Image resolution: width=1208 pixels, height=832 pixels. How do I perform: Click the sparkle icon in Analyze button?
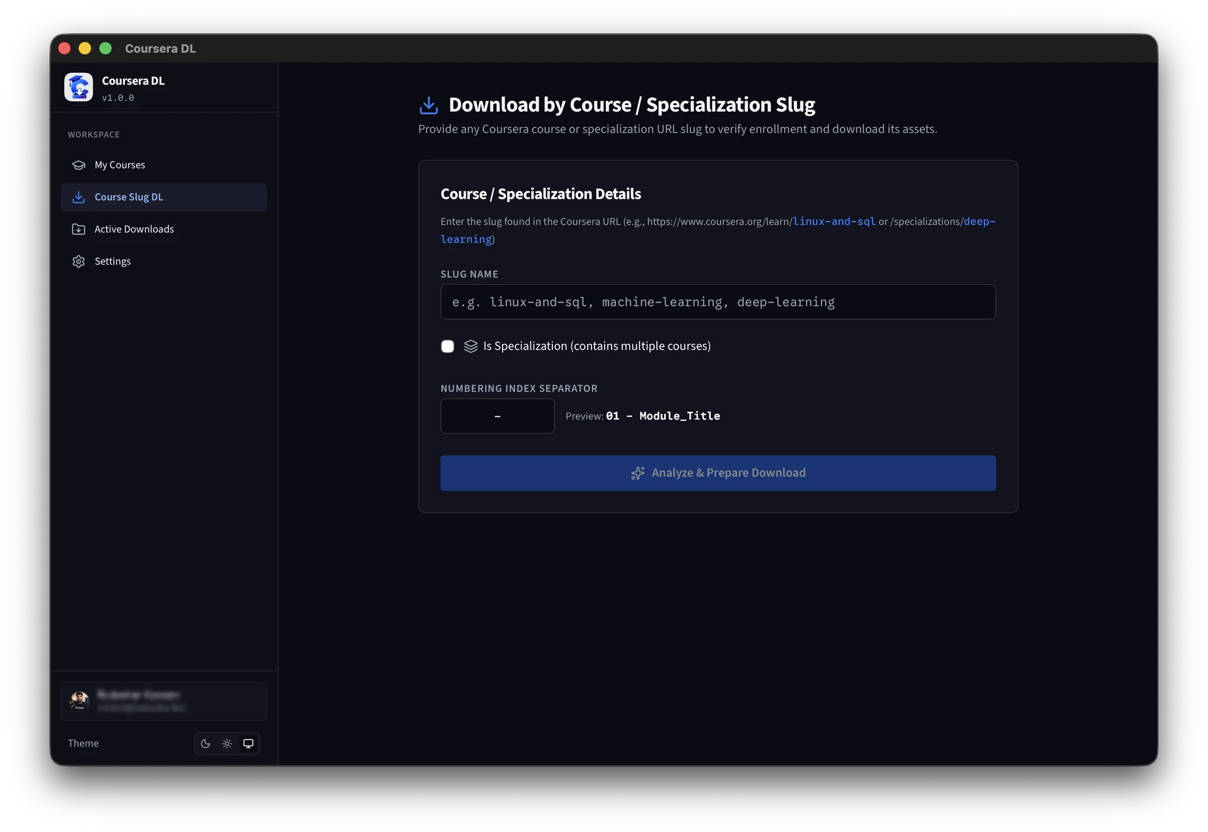(638, 473)
